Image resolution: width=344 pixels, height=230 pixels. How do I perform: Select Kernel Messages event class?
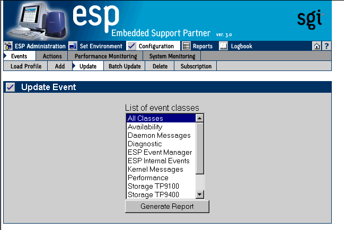[x=161, y=169]
